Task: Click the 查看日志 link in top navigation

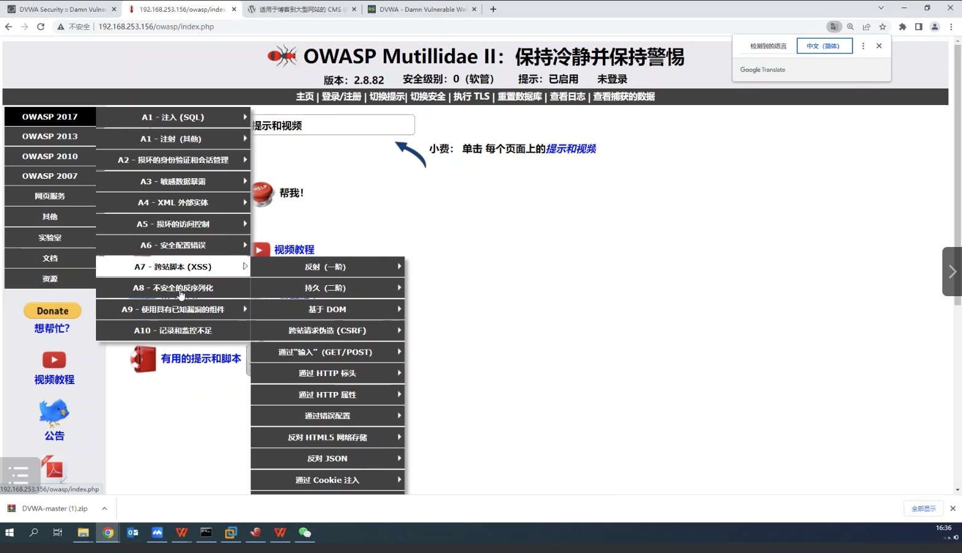Action: [567, 96]
